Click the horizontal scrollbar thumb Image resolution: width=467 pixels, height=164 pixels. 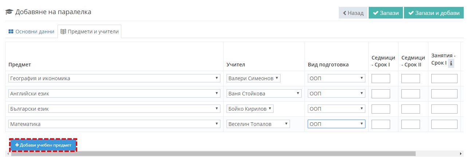tap(213, 154)
